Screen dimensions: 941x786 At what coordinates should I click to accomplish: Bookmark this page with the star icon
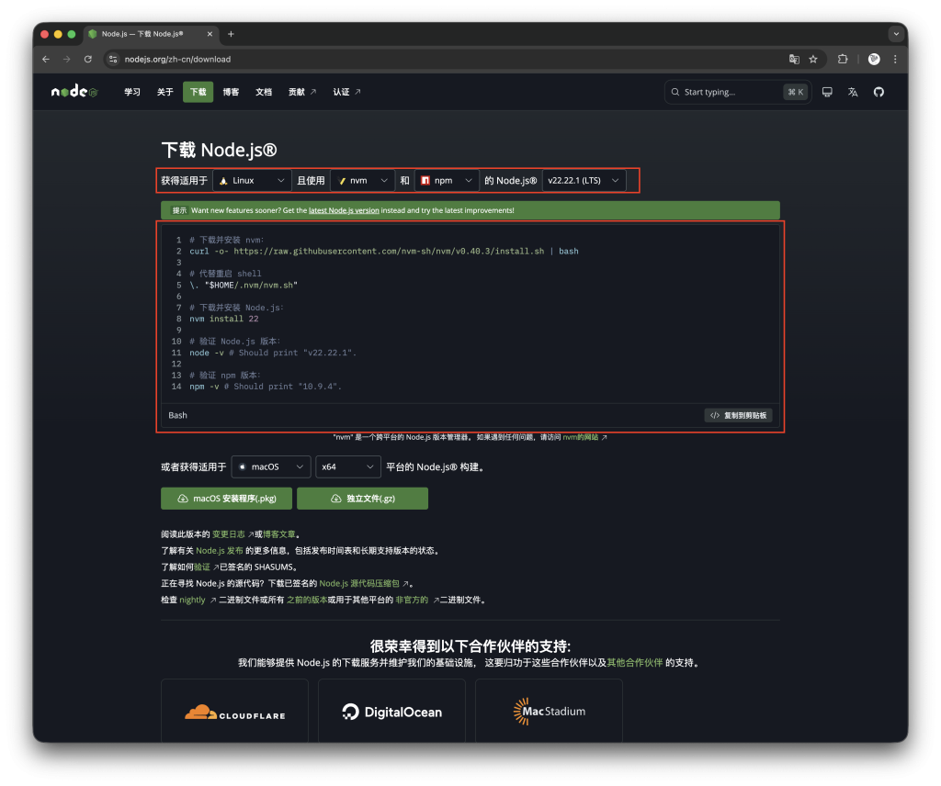[x=813, y=59]
